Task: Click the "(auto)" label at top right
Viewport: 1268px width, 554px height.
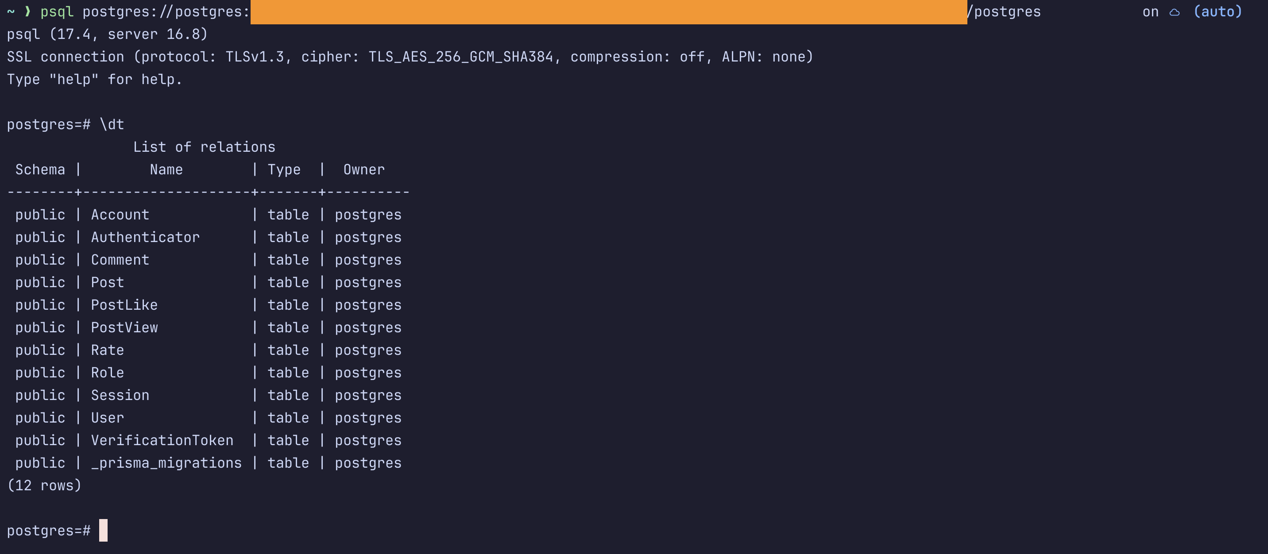Action: pos(1217,12)
